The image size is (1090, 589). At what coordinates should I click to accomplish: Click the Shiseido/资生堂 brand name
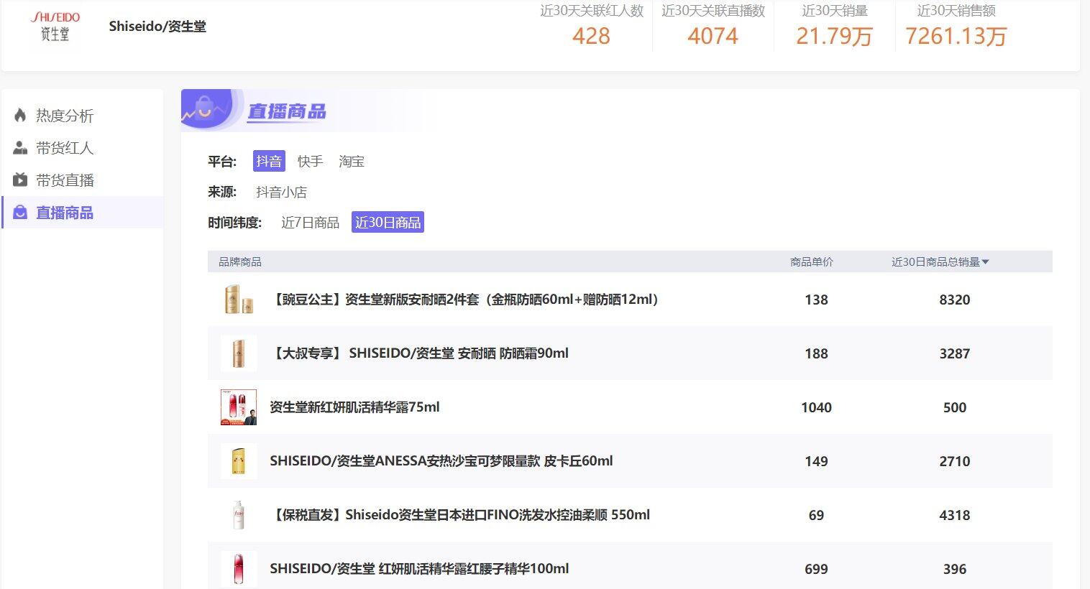pyautogui.click(x=157, y=27)
